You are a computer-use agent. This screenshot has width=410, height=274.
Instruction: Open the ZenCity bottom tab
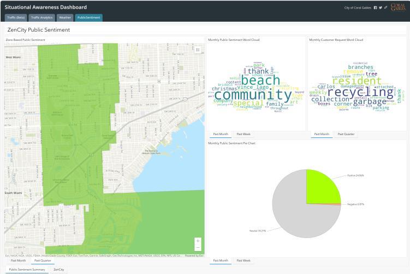click(x=59, y=270)
